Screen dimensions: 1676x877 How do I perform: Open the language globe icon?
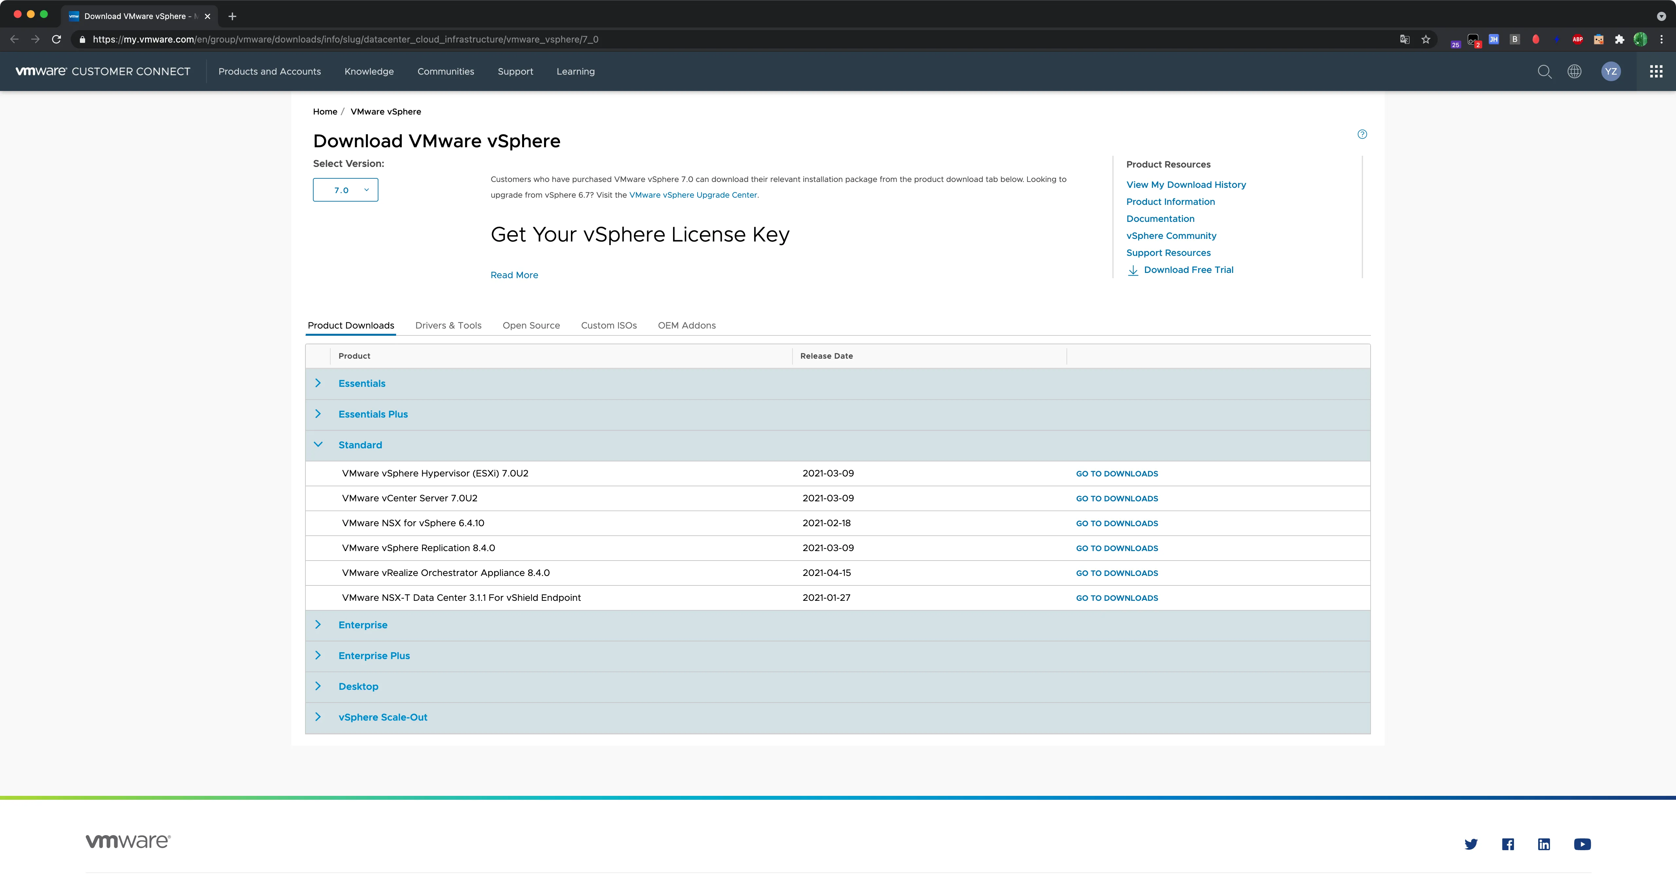(1575, 72)
